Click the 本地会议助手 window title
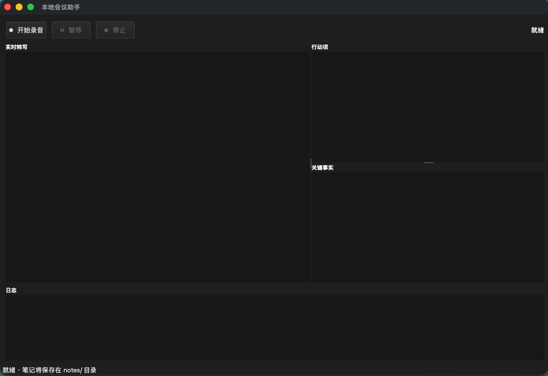Image resolution: width=548 pixels, height=376 pixels. click(x=61, y=7)
